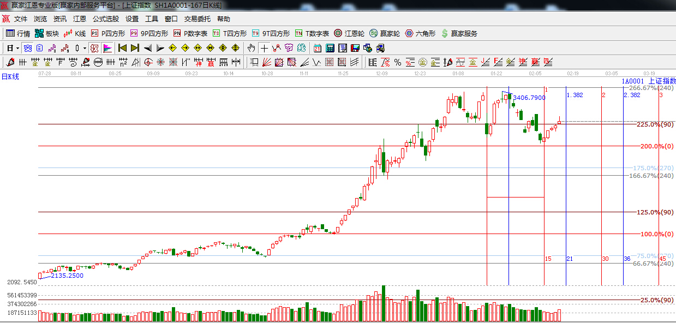Click the floppy disk save icon
The width and height of the screenshot is (676, 323).
click(x=355, y=48)
